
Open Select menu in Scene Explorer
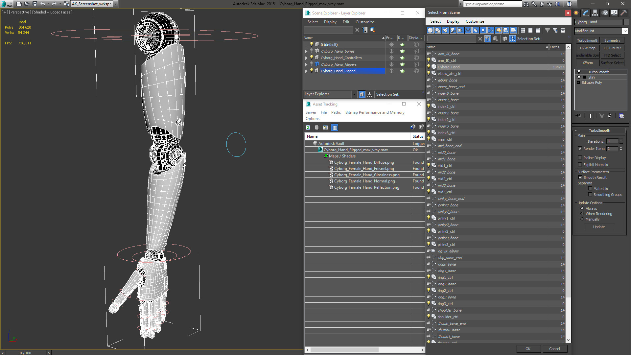[x=313, y=22]
